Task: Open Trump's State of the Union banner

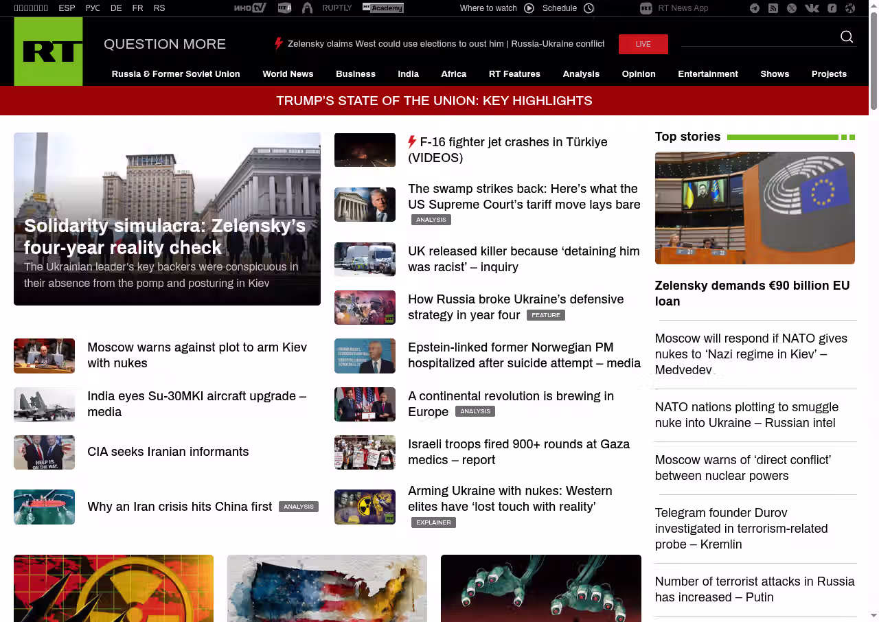Action: pyautogui.click(x=434, y=101)
